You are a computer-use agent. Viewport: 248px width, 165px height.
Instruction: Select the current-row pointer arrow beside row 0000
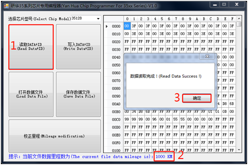pyautogui.click(x=107, y=26)
